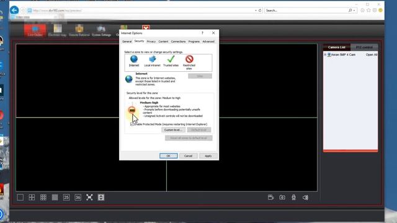Image resolution: width=397 pixels, height=223 pixels.
Task: Open the System Settings module
Action: [x=101, y=30]
